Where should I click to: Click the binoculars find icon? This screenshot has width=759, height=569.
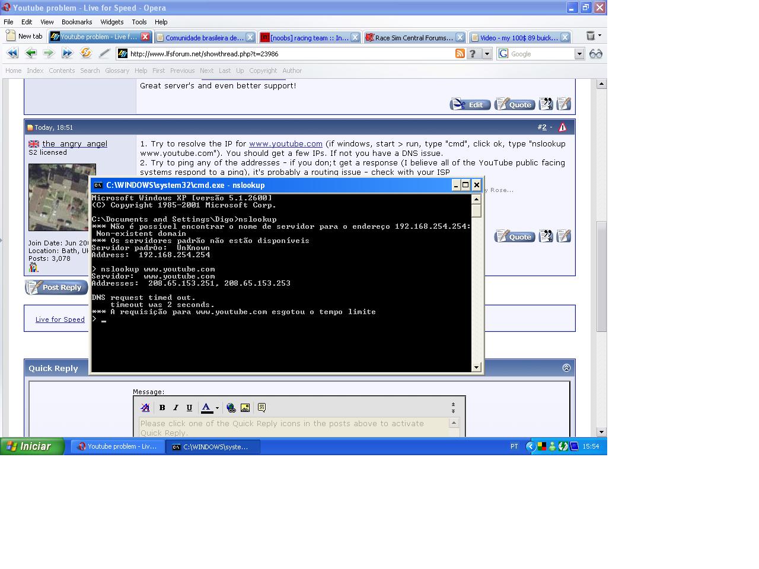596,53
